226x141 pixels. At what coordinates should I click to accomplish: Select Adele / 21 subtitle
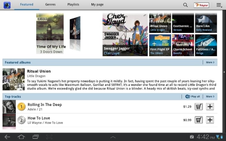pos(35,109)
